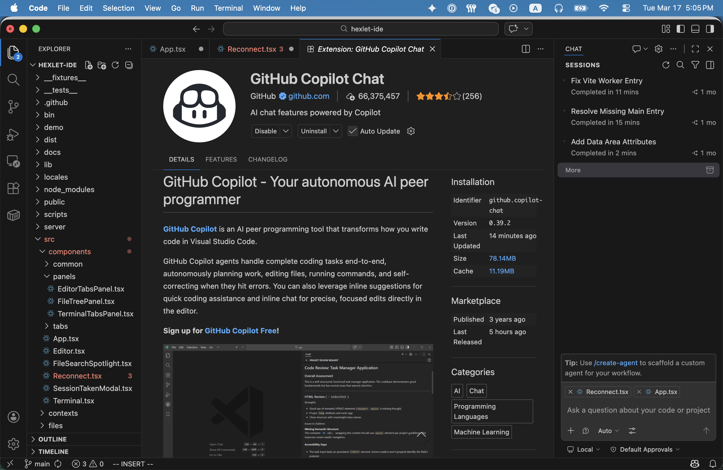Refresh the Explorer file tree
This screenshot has height=470, width=723.
tap(115, 65)
